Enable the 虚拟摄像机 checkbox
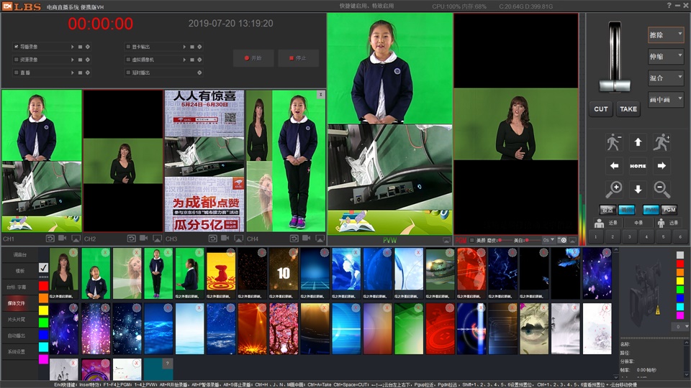691x388 pixels. click(127, 60)
